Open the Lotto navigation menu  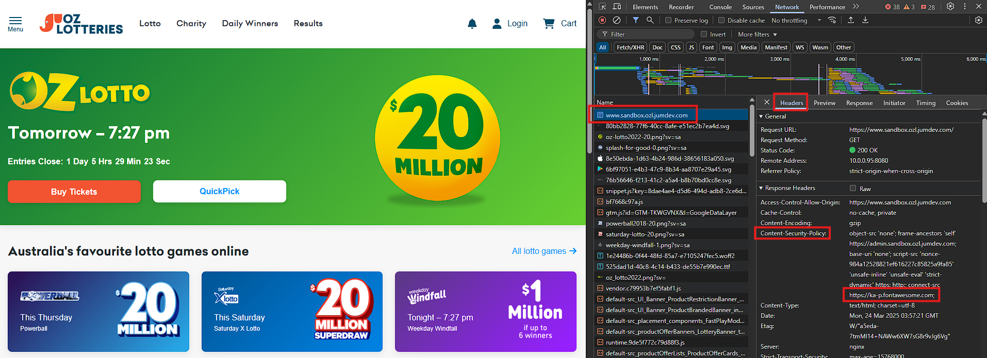150,23
